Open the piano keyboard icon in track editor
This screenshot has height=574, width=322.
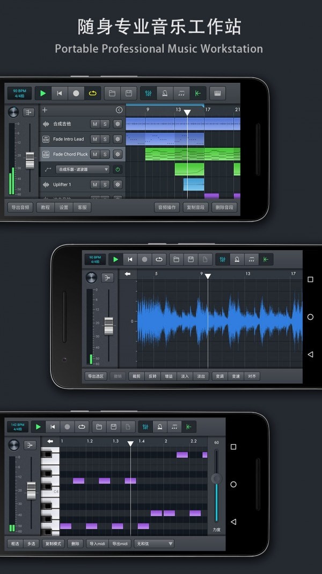point(217,94)
